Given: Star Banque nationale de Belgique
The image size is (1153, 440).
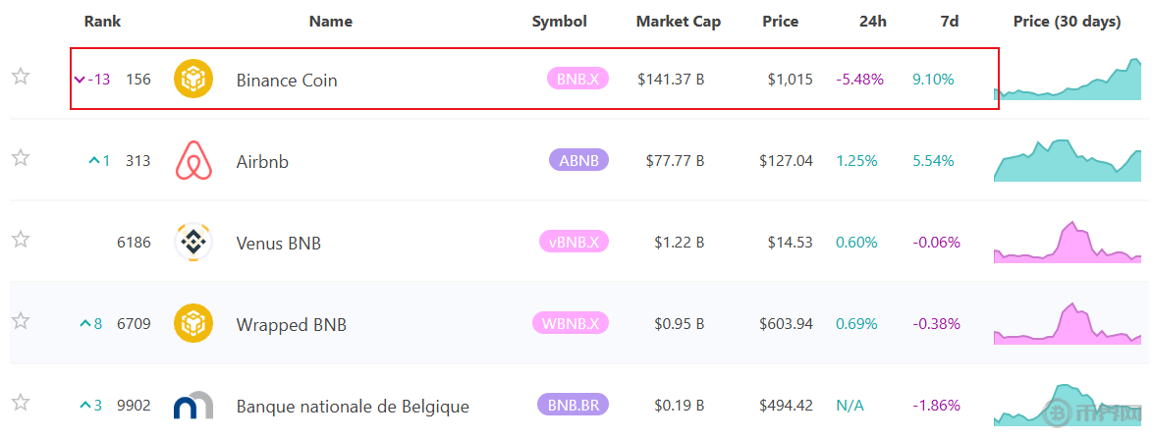Looking at the screenshot, I should pos(21,403).
